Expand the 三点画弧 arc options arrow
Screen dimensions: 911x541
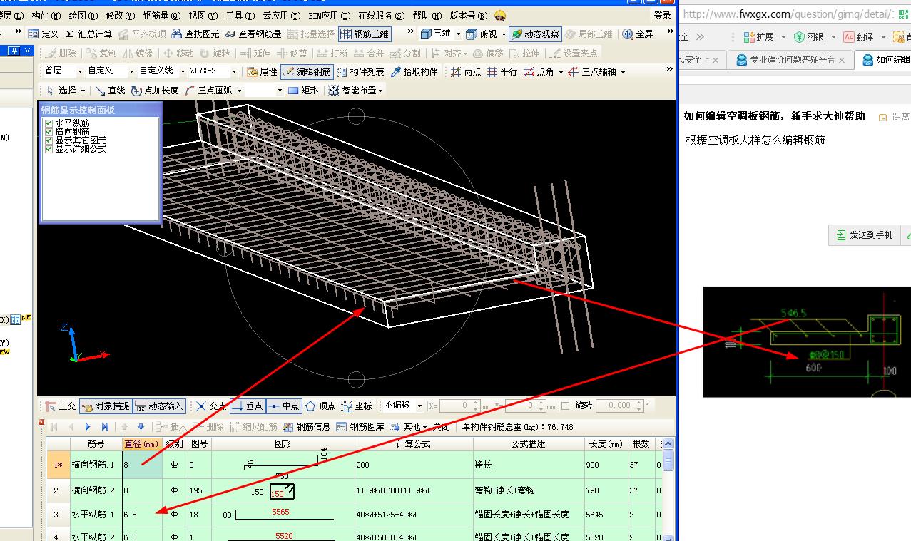click(239, 91)
